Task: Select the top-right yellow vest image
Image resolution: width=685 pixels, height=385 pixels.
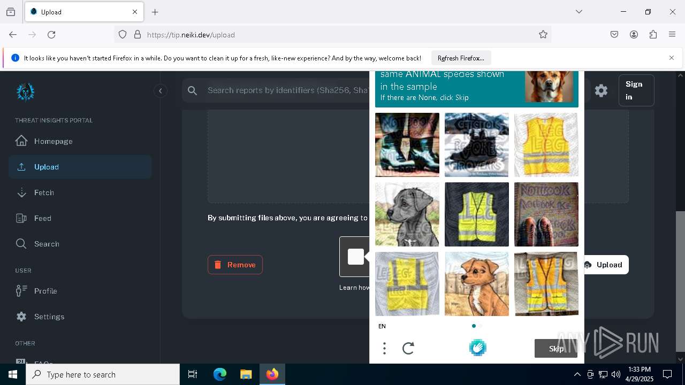Action: (x=546, y=145)
